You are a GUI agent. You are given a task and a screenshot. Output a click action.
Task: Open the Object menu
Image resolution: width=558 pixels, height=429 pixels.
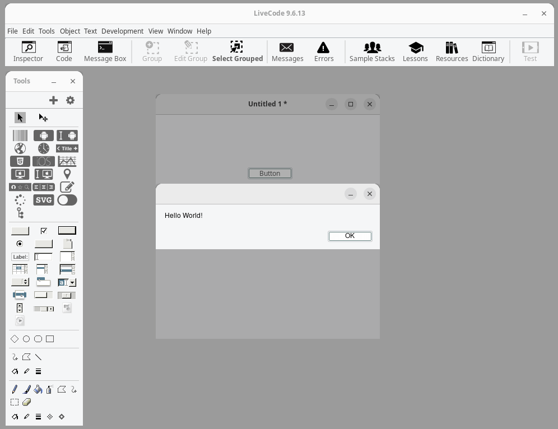click(x=69, y=31)
